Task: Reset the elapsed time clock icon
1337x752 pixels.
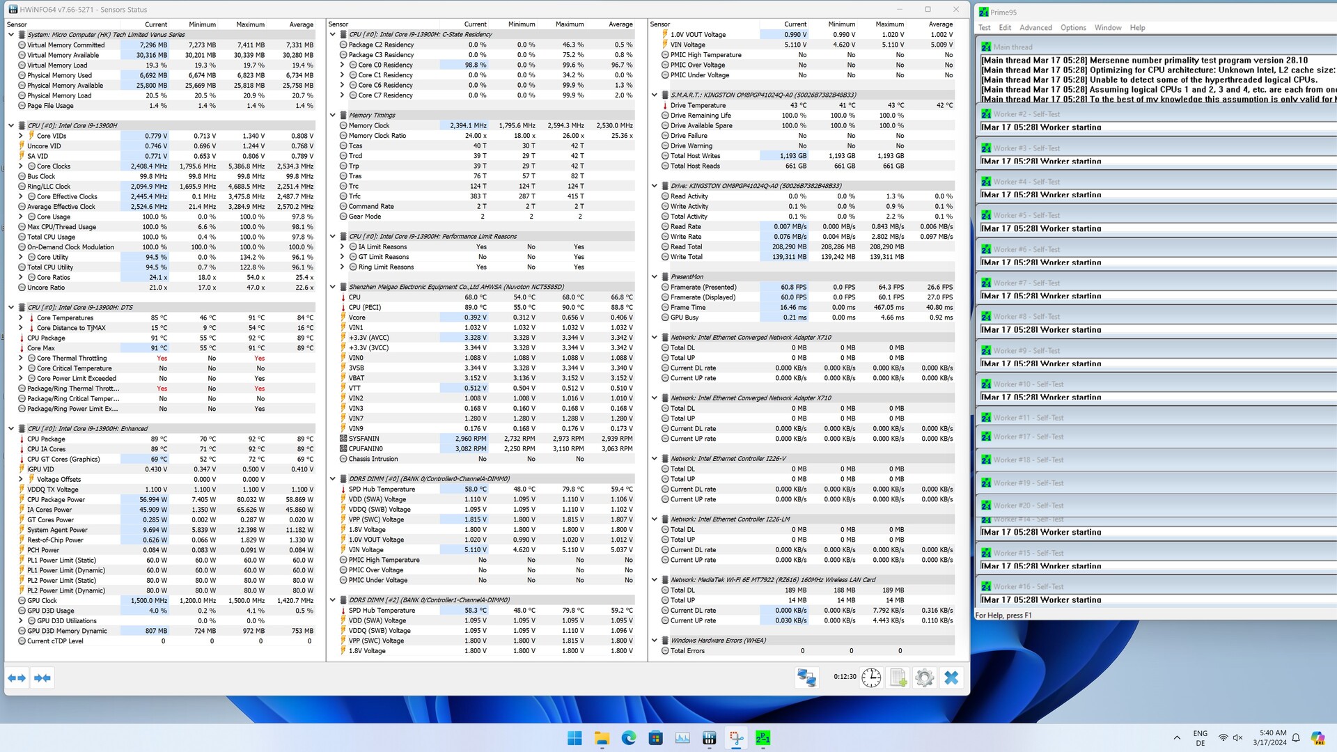Action: pyautogui.click(x=870, y=677)
